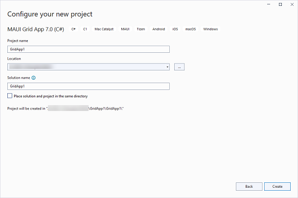Click the C# tag
The height and width of the screenshot is (198, 298).
73,29
